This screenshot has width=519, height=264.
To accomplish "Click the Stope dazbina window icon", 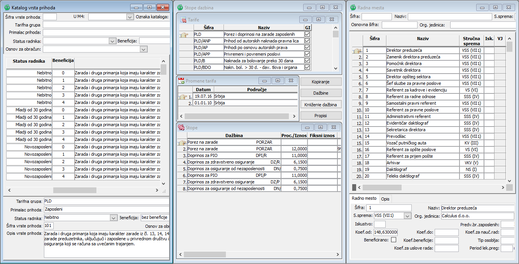I will click(x=180, y=7).
